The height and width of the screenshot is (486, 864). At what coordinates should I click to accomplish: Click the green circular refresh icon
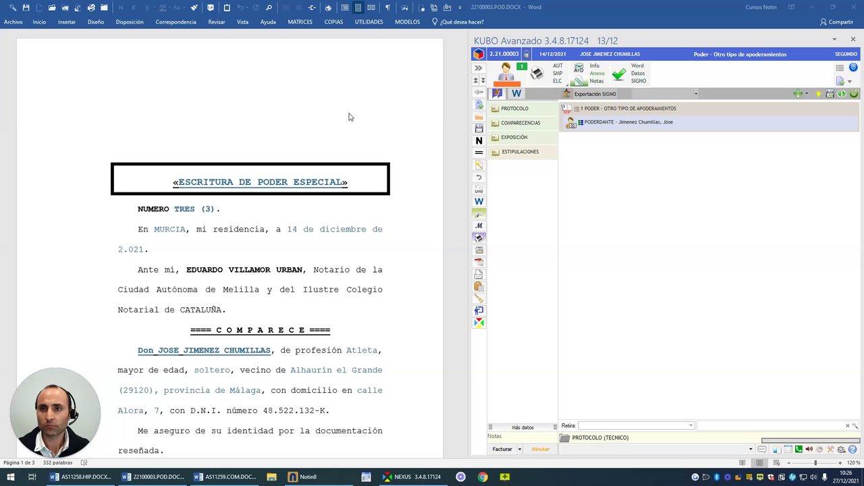[x=853, y=94]
